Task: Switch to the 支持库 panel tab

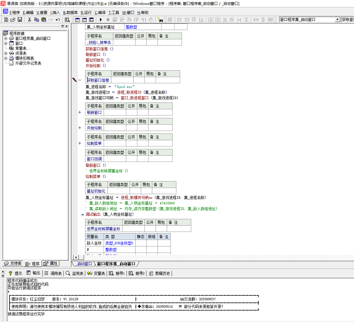Action: point(13,263)
